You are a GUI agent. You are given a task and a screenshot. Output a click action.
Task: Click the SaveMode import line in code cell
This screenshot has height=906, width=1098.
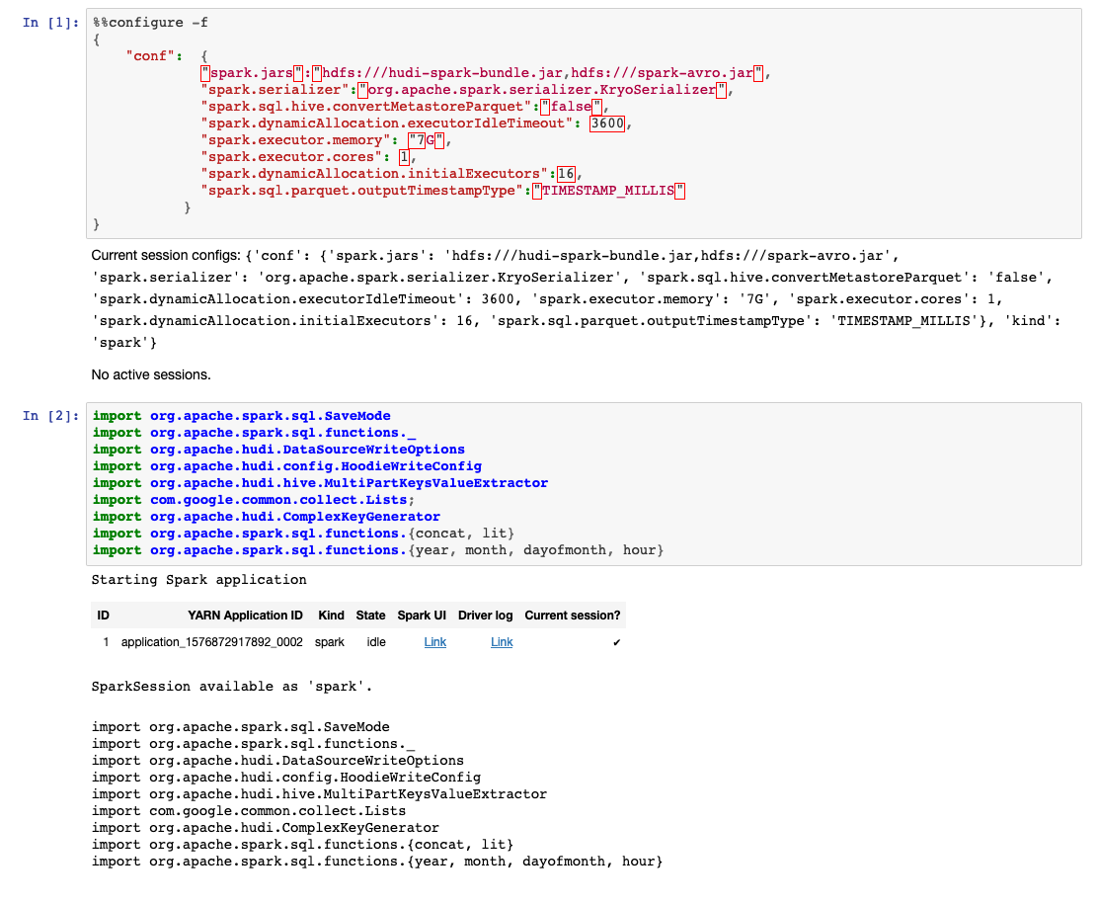242,416
